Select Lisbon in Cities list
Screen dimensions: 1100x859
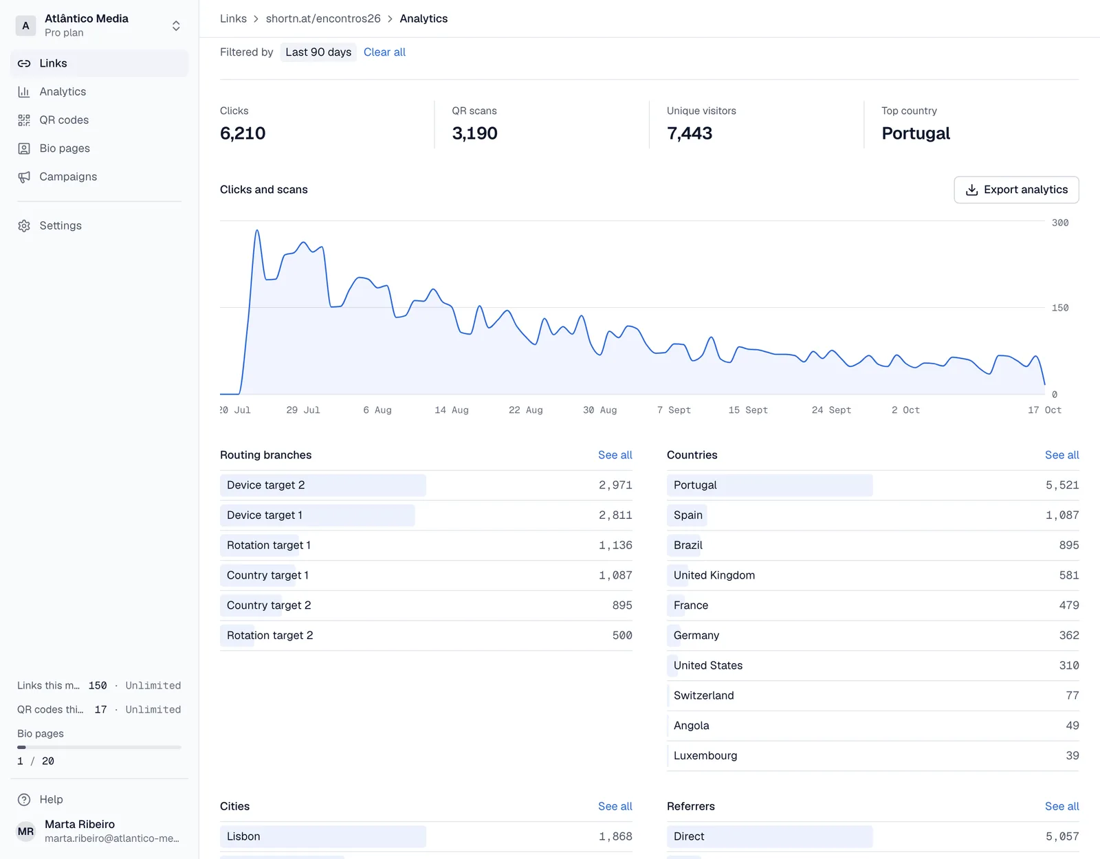(x=426, y=836)
